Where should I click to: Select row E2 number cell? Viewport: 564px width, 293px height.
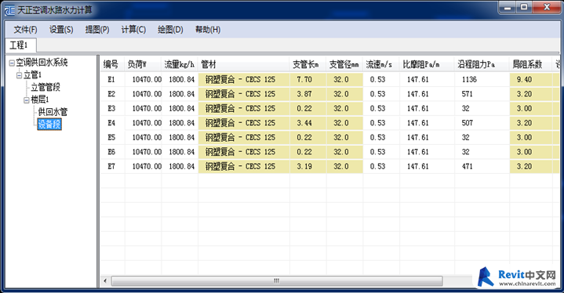pos(112,94)
